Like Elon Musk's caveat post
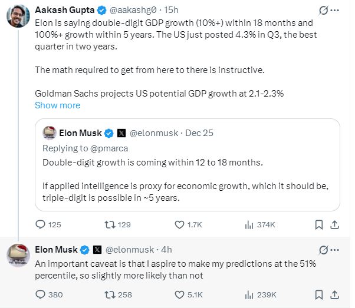 [180, 294]
